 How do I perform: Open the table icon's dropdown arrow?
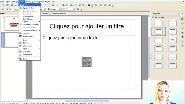point(69,5)
